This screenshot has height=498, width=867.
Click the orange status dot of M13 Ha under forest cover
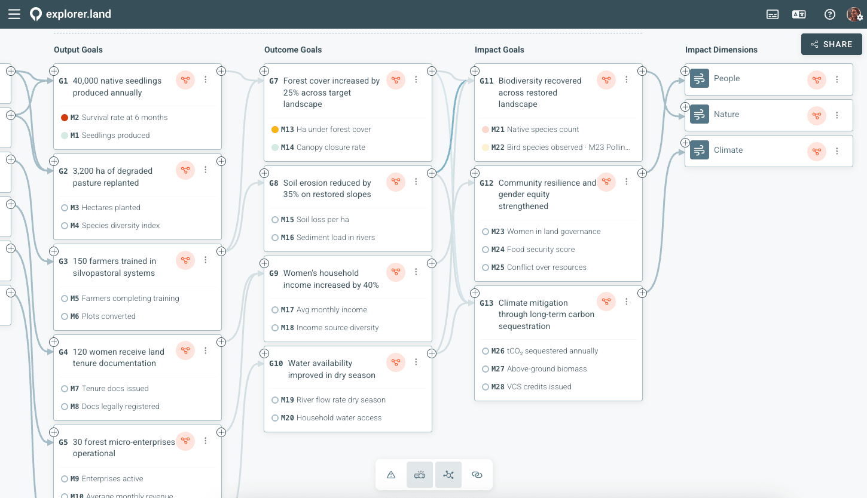click(x=275, y=130)
